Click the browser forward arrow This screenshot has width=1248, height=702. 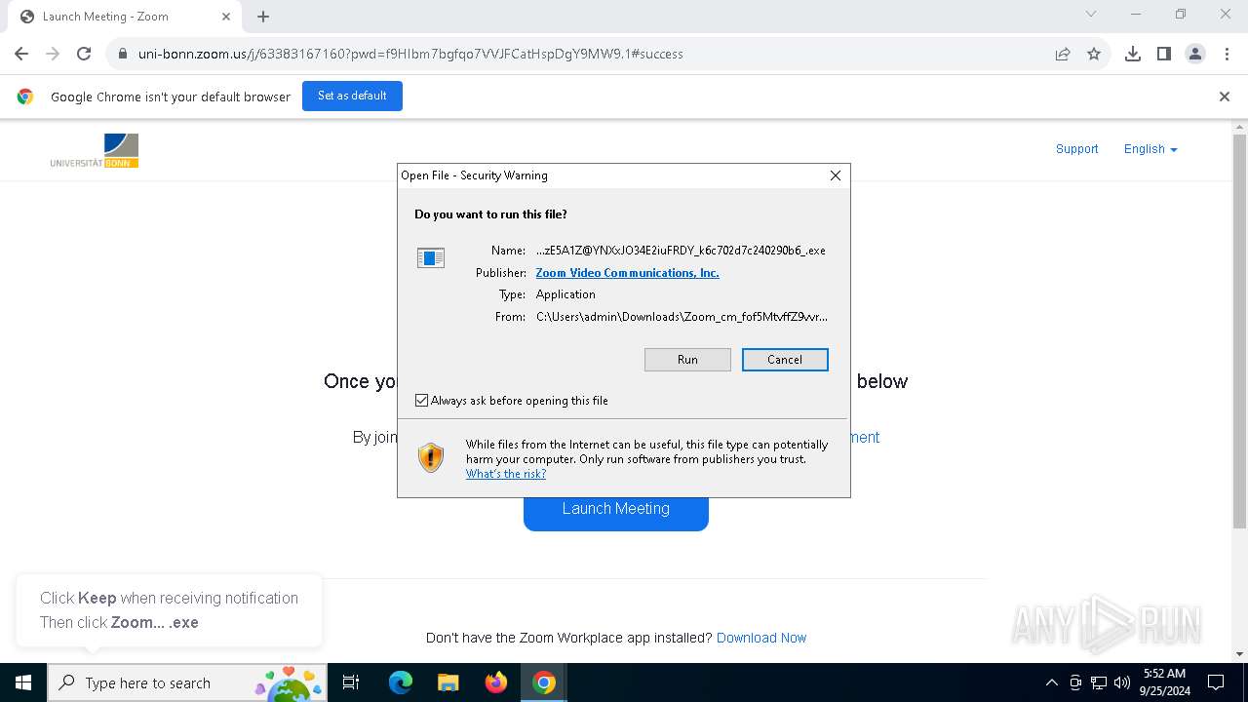pyautogui.click(x=53, y=54)
